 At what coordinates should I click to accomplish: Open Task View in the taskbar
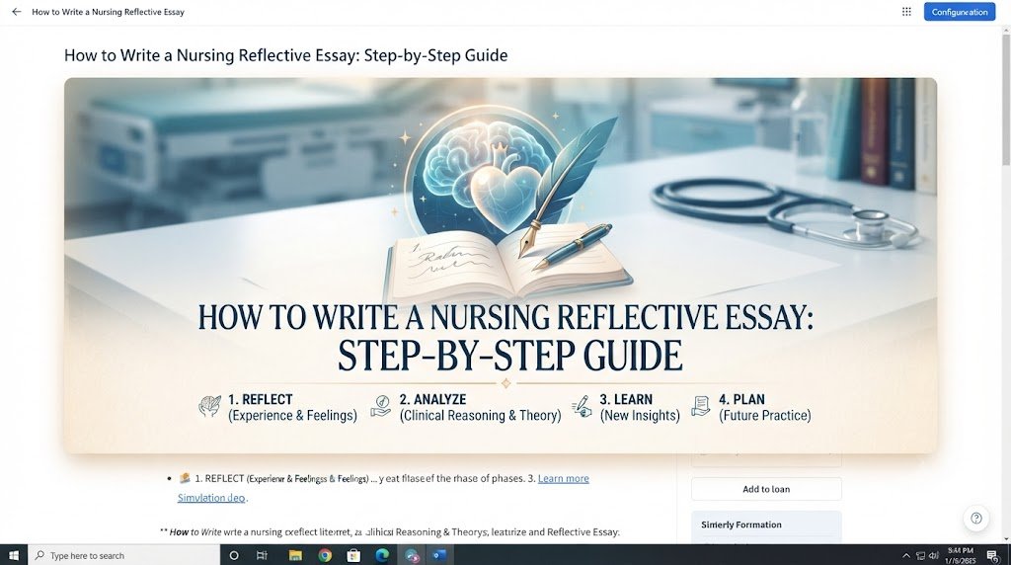[x=262, y=555]
